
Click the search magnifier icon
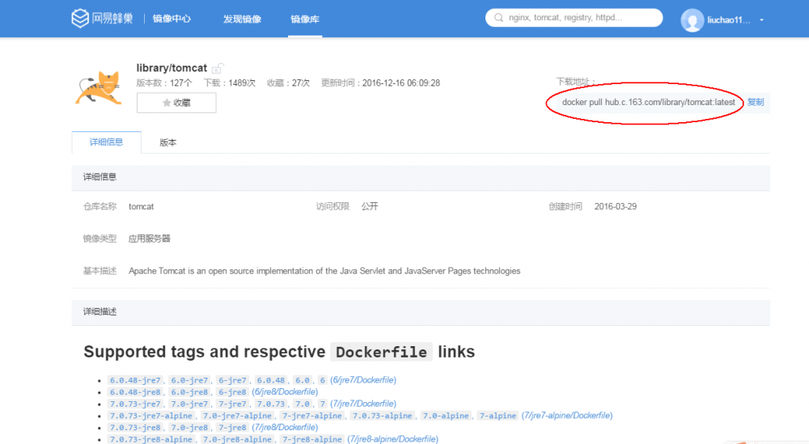pos(499,18)
